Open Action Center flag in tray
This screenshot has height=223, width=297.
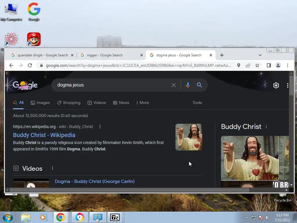261,217
